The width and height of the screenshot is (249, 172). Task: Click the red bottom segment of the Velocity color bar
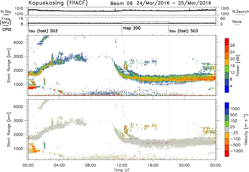tap(227, 154)
